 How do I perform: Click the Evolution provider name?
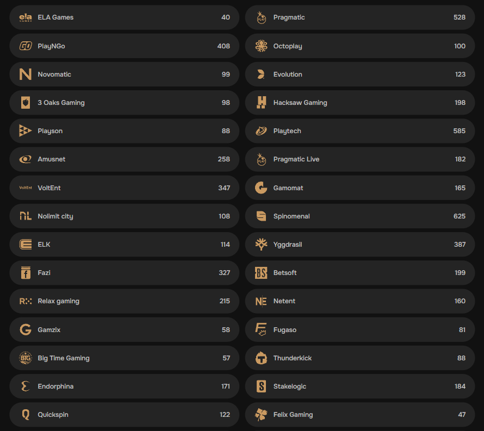(288, 74)
